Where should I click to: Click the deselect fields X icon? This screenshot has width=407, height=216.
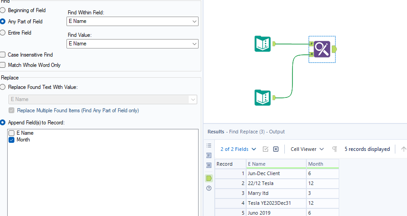click(x=276, y=149)
